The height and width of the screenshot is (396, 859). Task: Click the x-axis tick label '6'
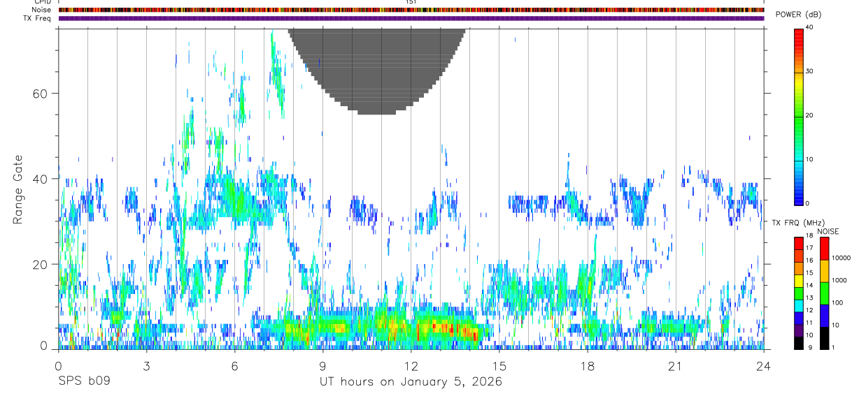tap(234, 366)
